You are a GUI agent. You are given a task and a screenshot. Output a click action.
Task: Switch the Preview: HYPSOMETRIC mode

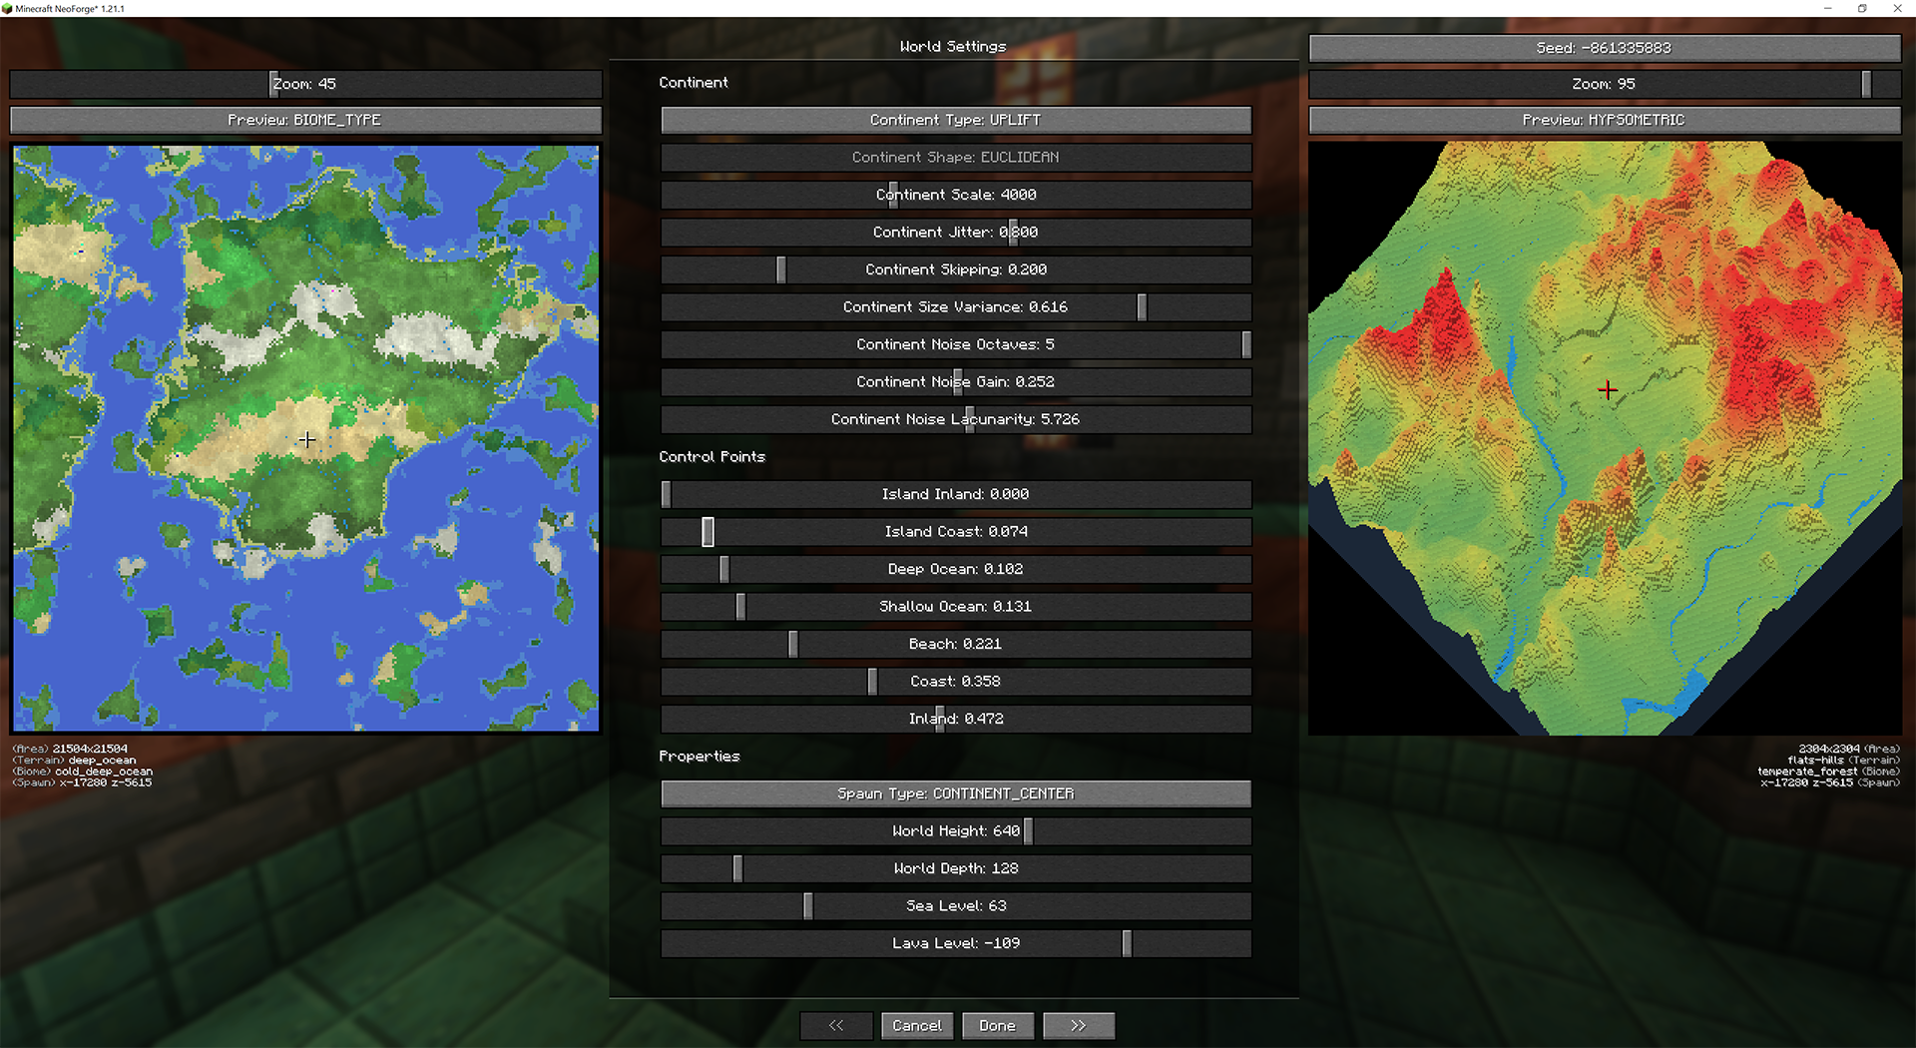(1605, 120)
